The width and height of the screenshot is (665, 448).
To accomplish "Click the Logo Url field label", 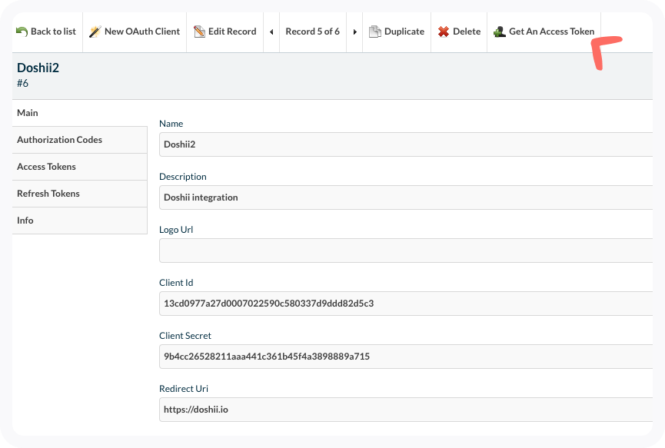I will 176,230.
